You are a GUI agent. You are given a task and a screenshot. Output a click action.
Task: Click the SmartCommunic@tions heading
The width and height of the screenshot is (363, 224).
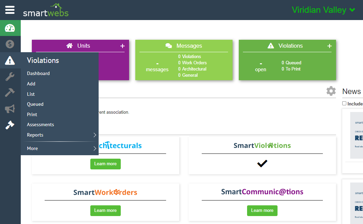tap(262, 192)
